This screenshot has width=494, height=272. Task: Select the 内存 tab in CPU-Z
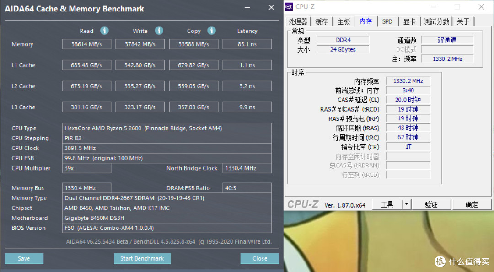[366, 21]
